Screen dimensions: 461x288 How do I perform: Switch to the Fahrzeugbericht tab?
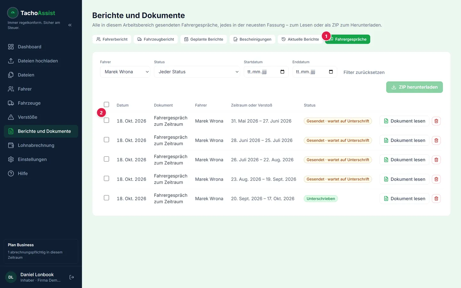[x=156, y=39]
